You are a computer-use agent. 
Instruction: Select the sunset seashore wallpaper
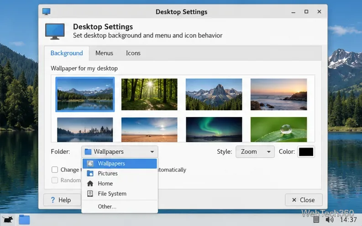pyautogui.click(x=278, y=94)
